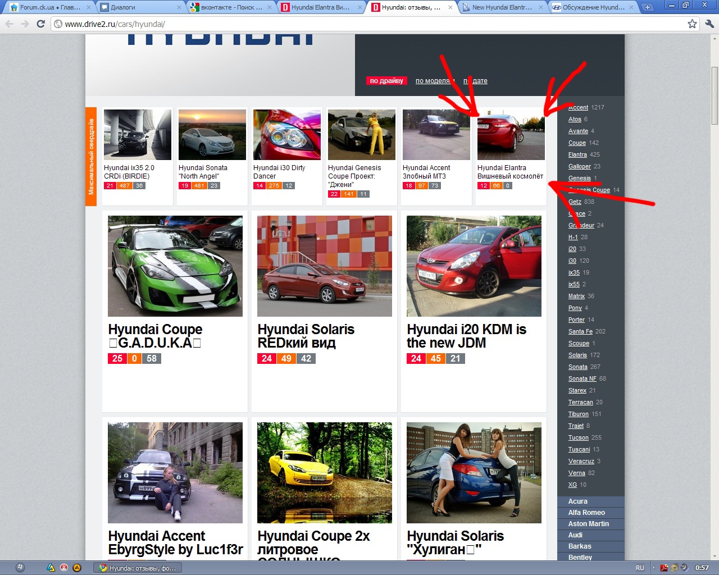Go to the Alfa Romeo brand section
The height and width of the screenshot is (575, 719).
(591, 513)
